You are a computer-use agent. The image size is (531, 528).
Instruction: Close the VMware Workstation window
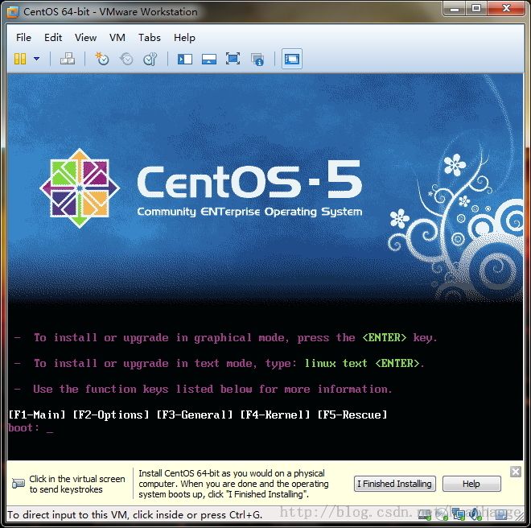pos(506,9)
